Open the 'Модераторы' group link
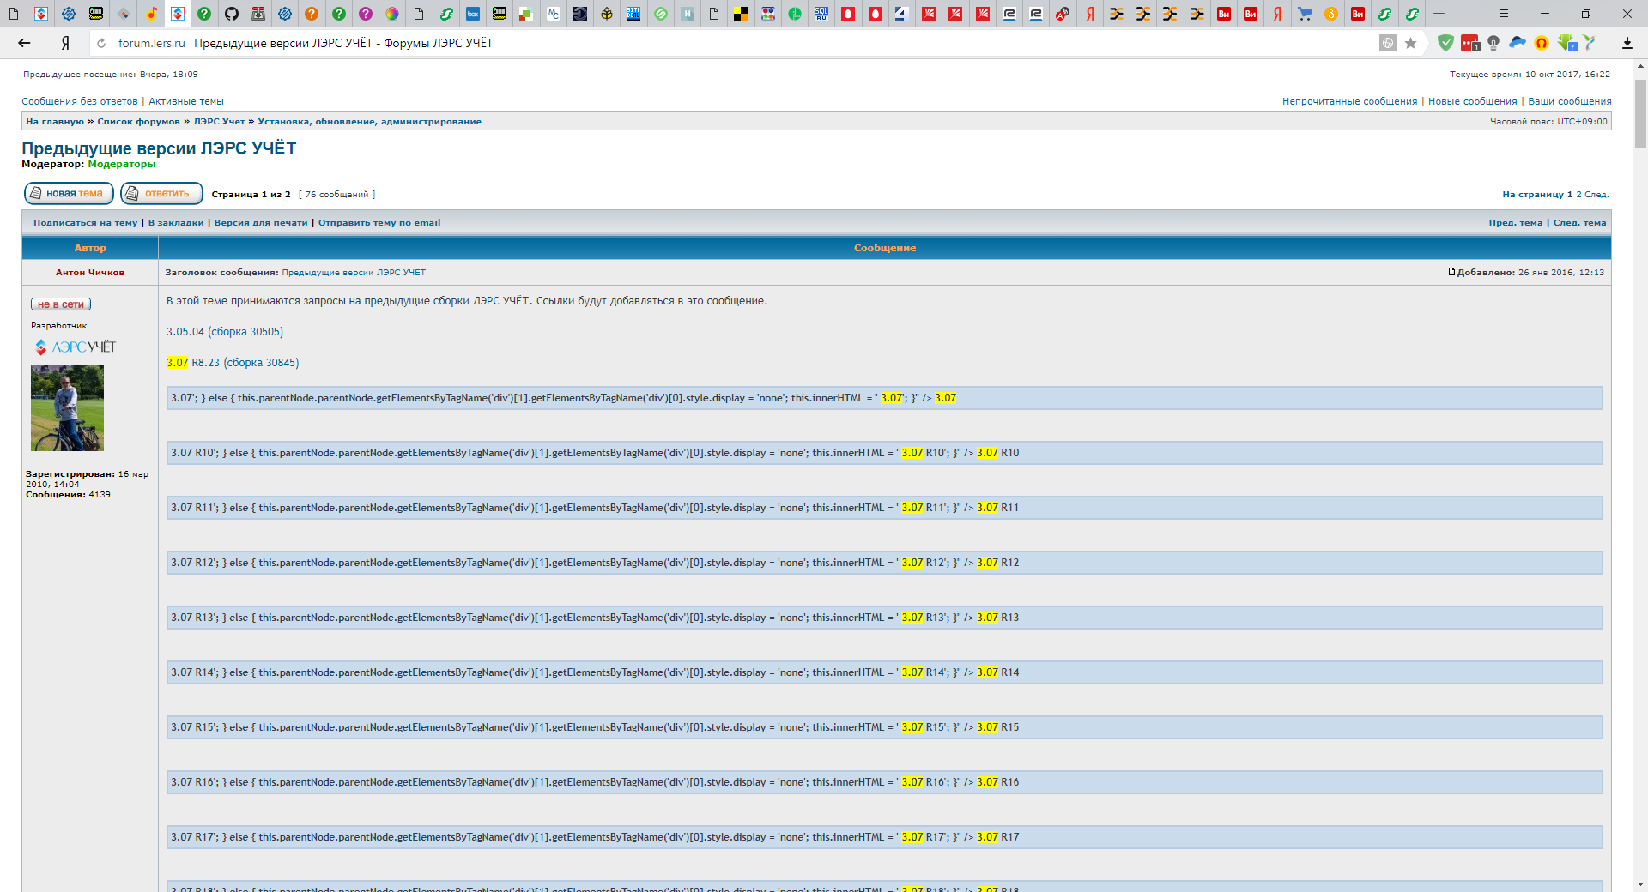The width and height of the screenshot is (1648, 892). coord(122,164)
